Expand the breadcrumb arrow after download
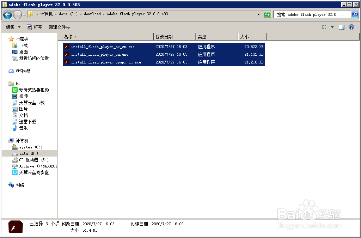The image size is (361, 238). coord(104,14)
